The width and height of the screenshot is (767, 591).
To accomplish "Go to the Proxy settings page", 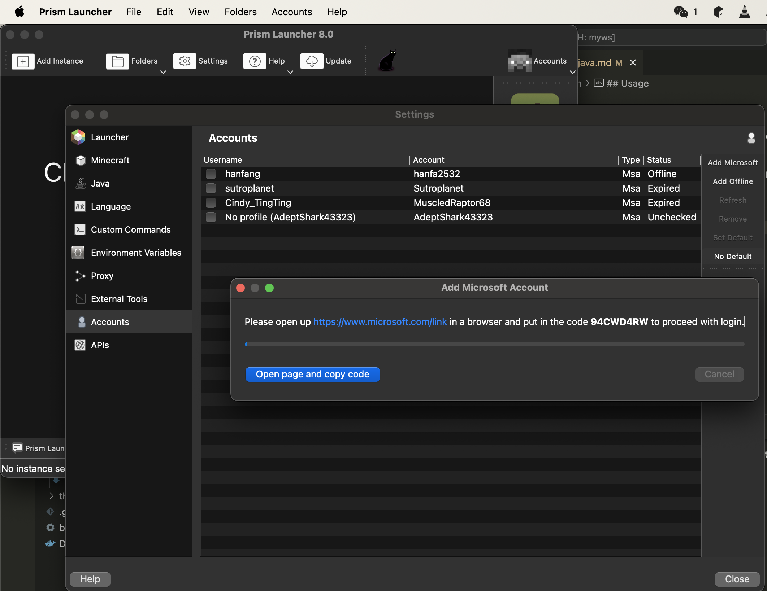I will [102, 276].
